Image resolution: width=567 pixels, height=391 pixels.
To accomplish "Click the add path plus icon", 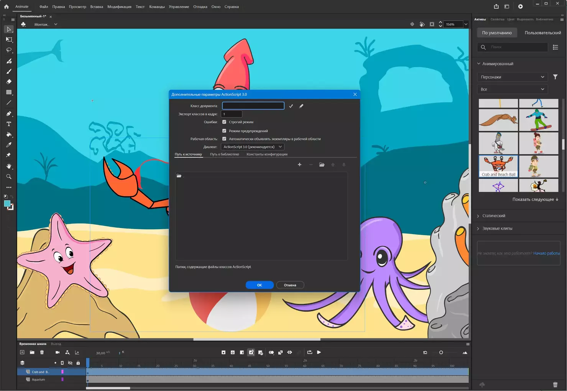I will [299, 165].
